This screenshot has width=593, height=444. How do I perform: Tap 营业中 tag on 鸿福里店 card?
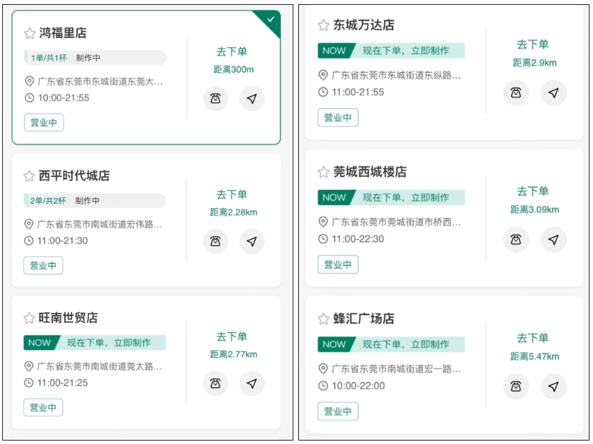tap(44, 123)
